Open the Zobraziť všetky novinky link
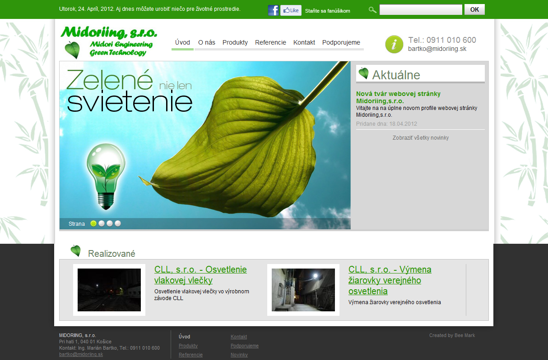The image size is (548, 360). 420,138
